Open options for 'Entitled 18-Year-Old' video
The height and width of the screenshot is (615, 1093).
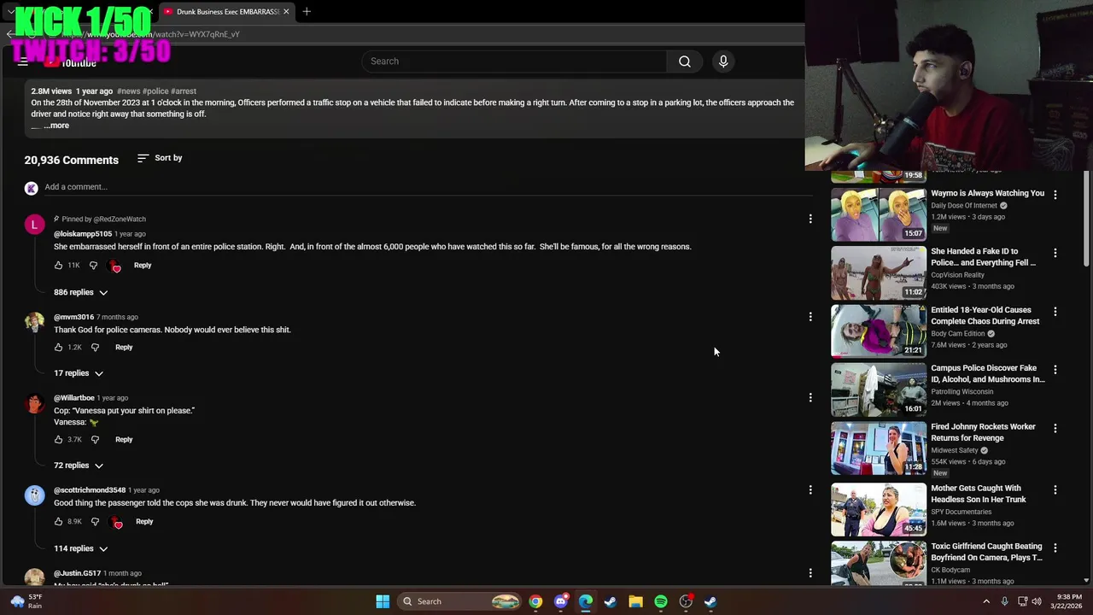(x=1055, y=312)
